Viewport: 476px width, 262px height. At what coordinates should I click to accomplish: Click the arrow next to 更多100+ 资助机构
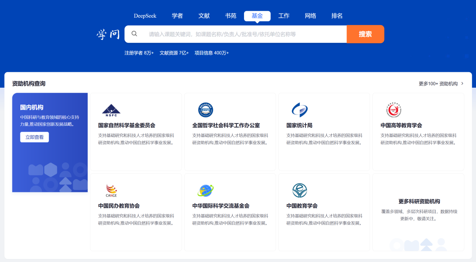[462, 84]
